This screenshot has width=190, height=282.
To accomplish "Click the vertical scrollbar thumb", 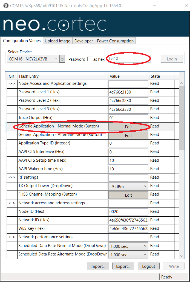I will [182, 118].
